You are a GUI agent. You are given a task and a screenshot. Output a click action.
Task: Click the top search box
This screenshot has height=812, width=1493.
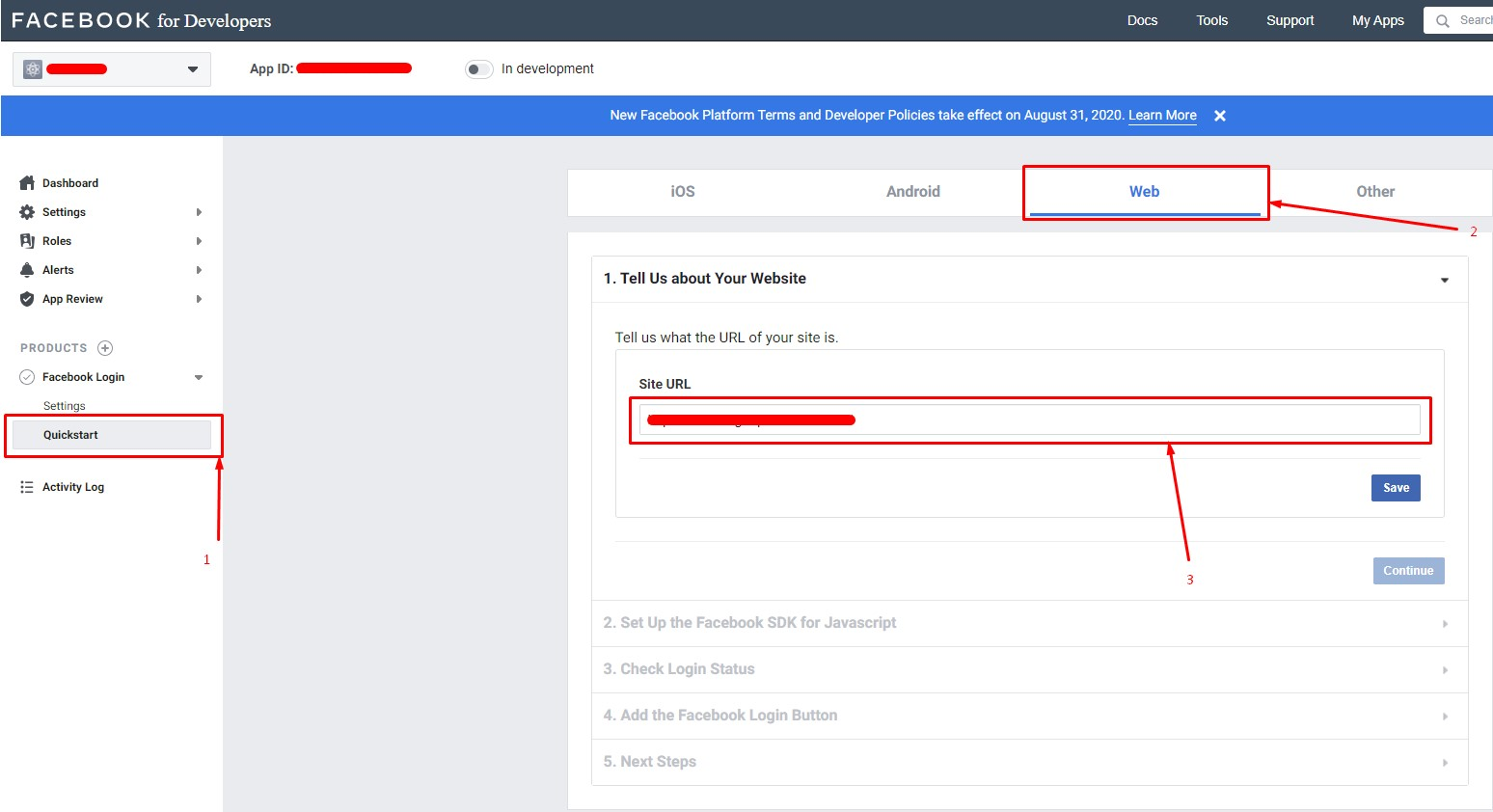coord(1460,20)
